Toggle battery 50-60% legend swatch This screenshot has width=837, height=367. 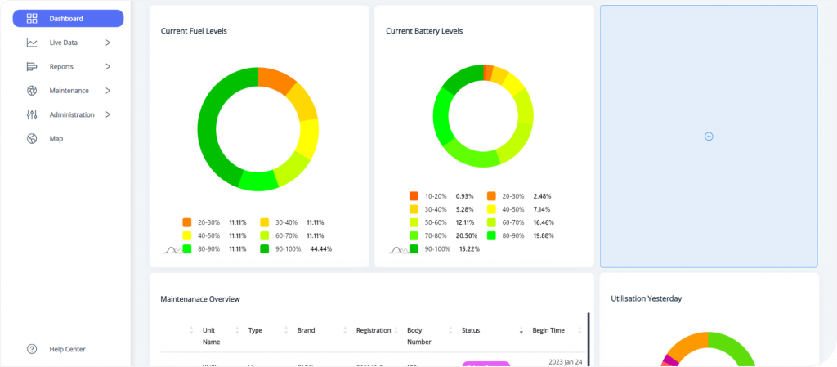[x=414, y=222]
